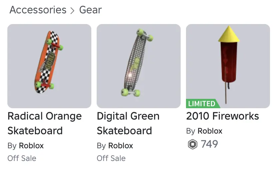Open the 2010 Fireworks item thumbnail
Image resolution: width=280 pixels, height=173 pixels.
point(228,66)
